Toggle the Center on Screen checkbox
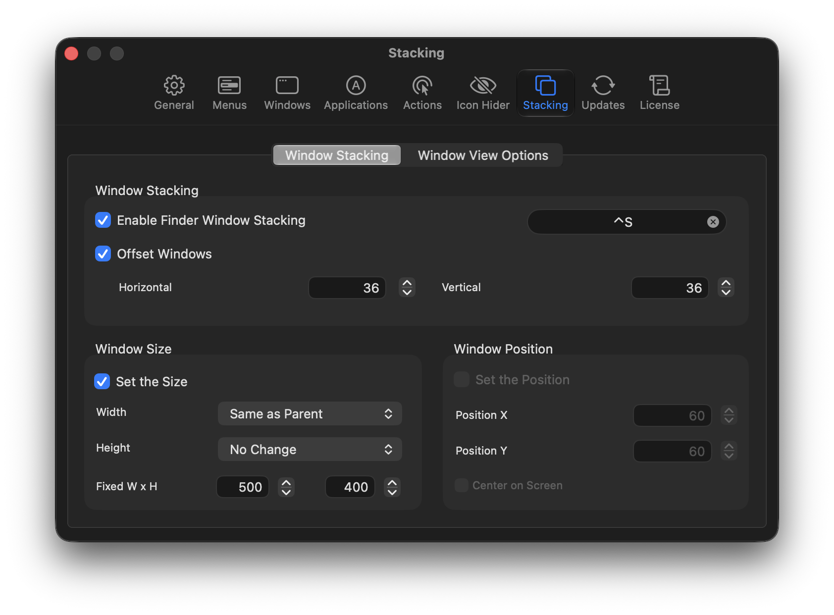 (x=462, y=485)
